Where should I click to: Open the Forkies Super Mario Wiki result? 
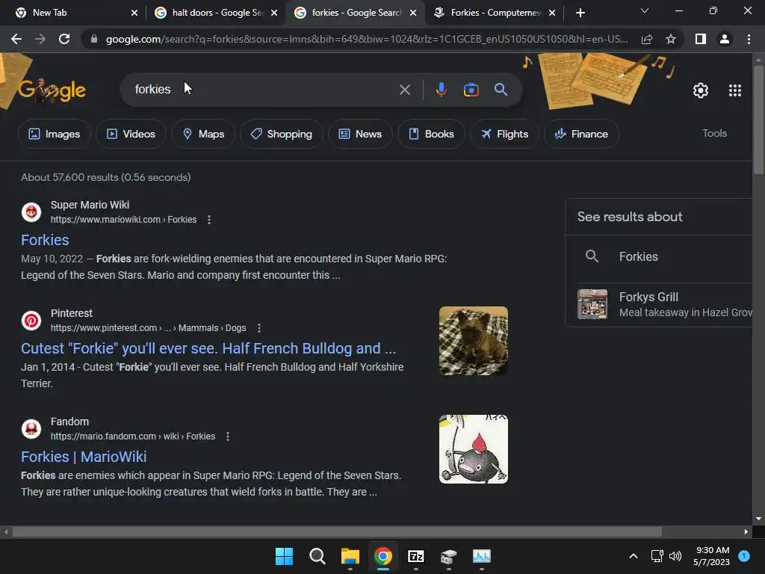point(45,240)
